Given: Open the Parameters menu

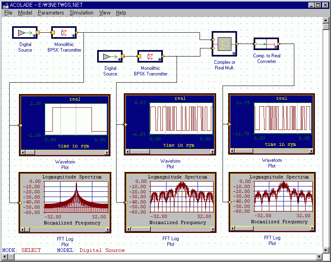Looking at the screenshot, I should coord(51,13).
